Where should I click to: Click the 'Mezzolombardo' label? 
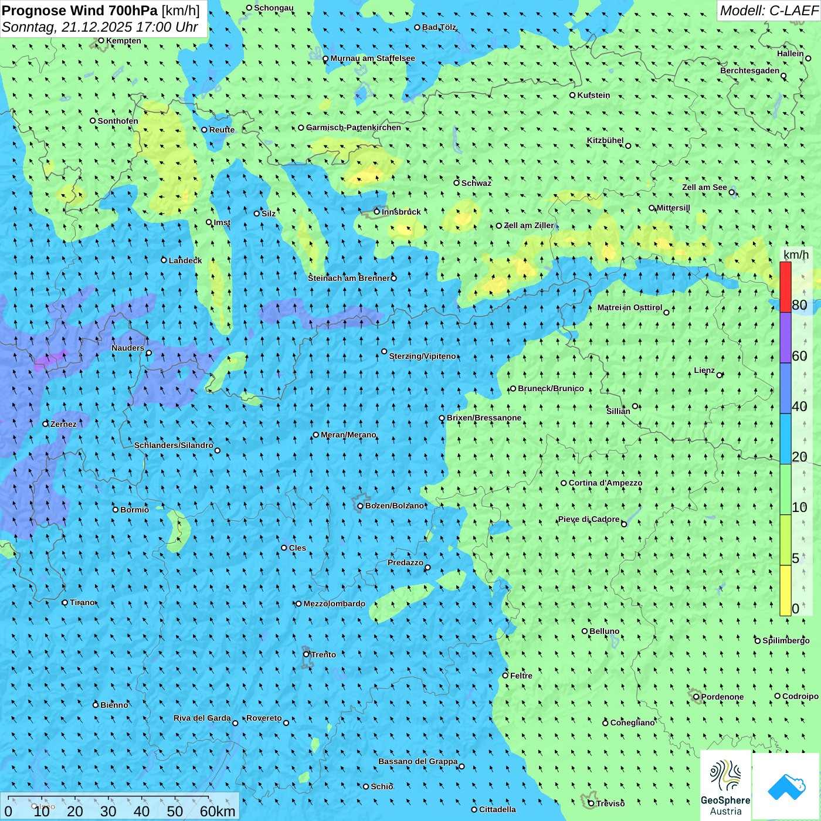tap(334, 603)
